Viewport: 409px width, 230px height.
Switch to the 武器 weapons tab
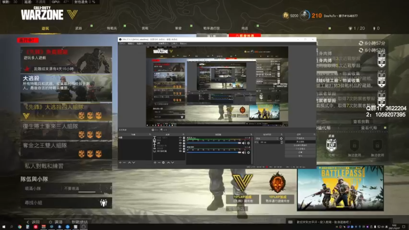click(79, 28)
